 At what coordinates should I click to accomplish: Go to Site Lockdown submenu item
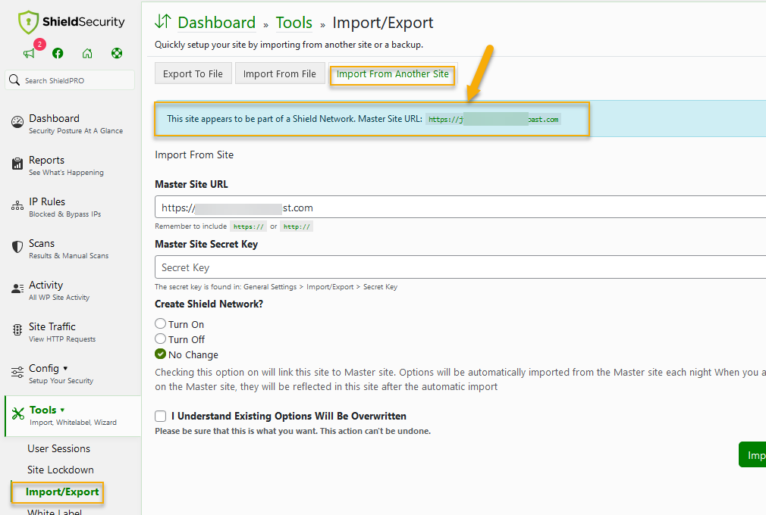61,470
